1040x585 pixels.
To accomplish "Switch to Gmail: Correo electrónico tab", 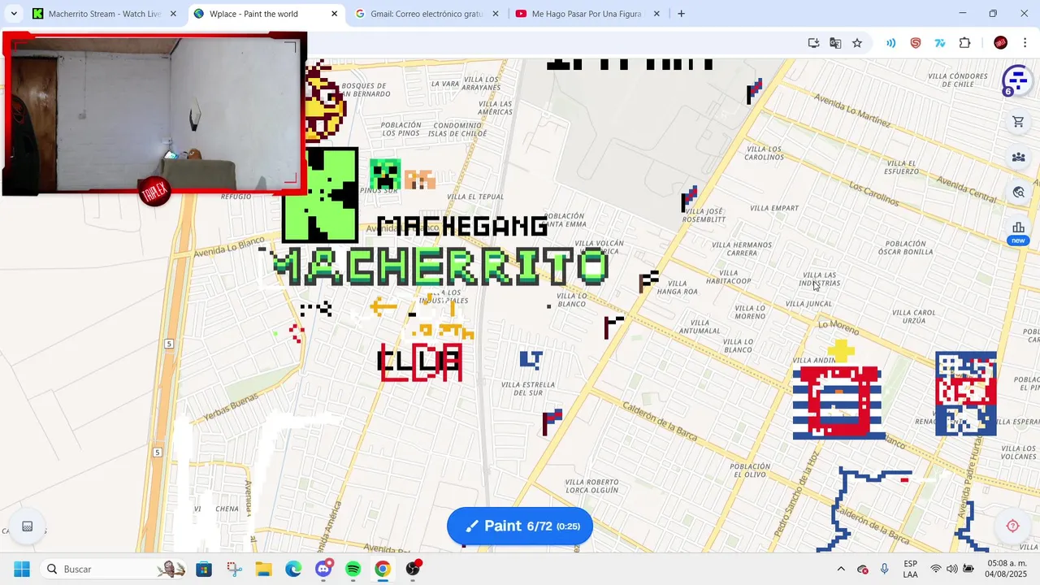I will coord(426,14).
